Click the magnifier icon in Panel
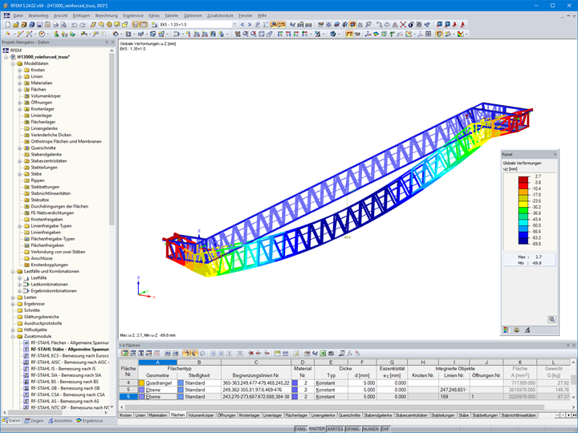The width and height of the screenshot is (578, 433). click(x=552, y=319)
